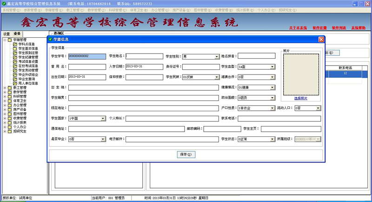Click the 选择照片 link

pos(301,98)
